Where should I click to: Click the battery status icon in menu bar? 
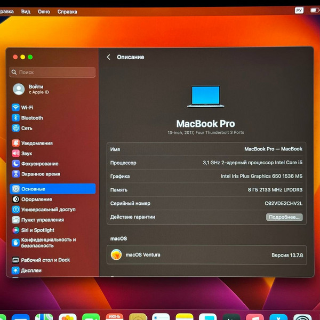(315, 10)
